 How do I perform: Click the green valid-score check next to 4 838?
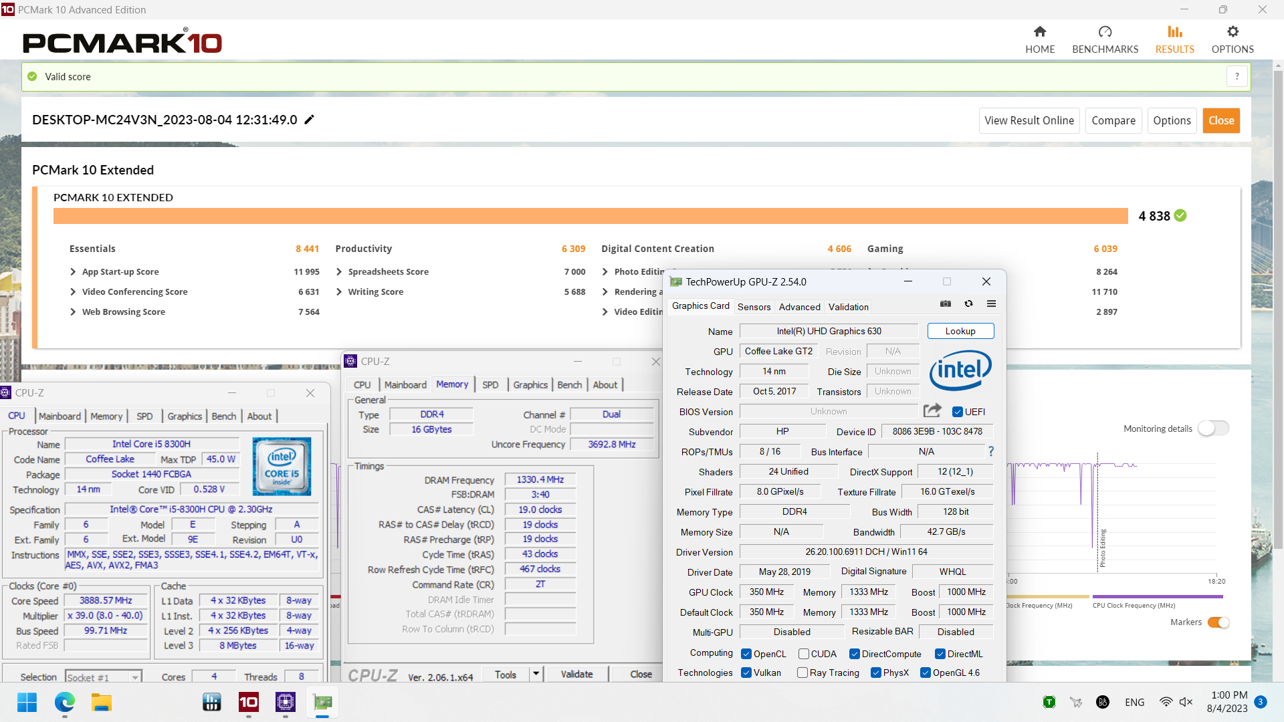click(1180, 215)
